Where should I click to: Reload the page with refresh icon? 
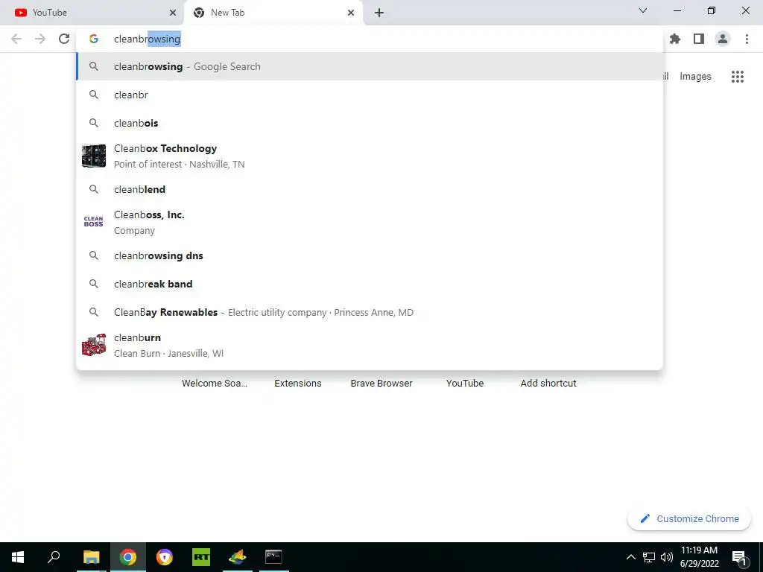[x=64, y=39]
